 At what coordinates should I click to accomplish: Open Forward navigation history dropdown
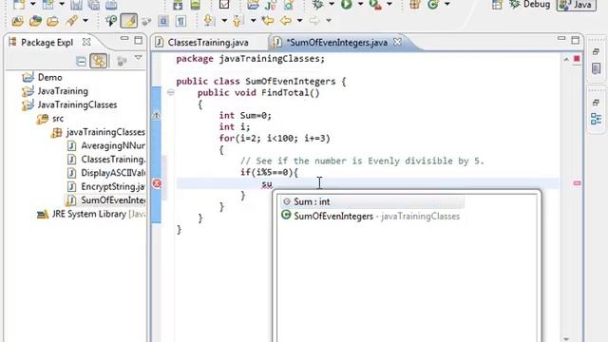[x=329, y=20]
